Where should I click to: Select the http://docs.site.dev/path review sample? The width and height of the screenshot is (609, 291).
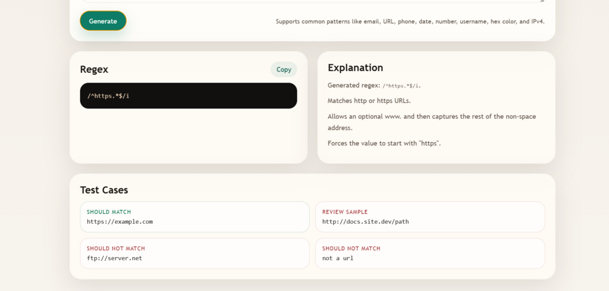click(x=430, y=217)
